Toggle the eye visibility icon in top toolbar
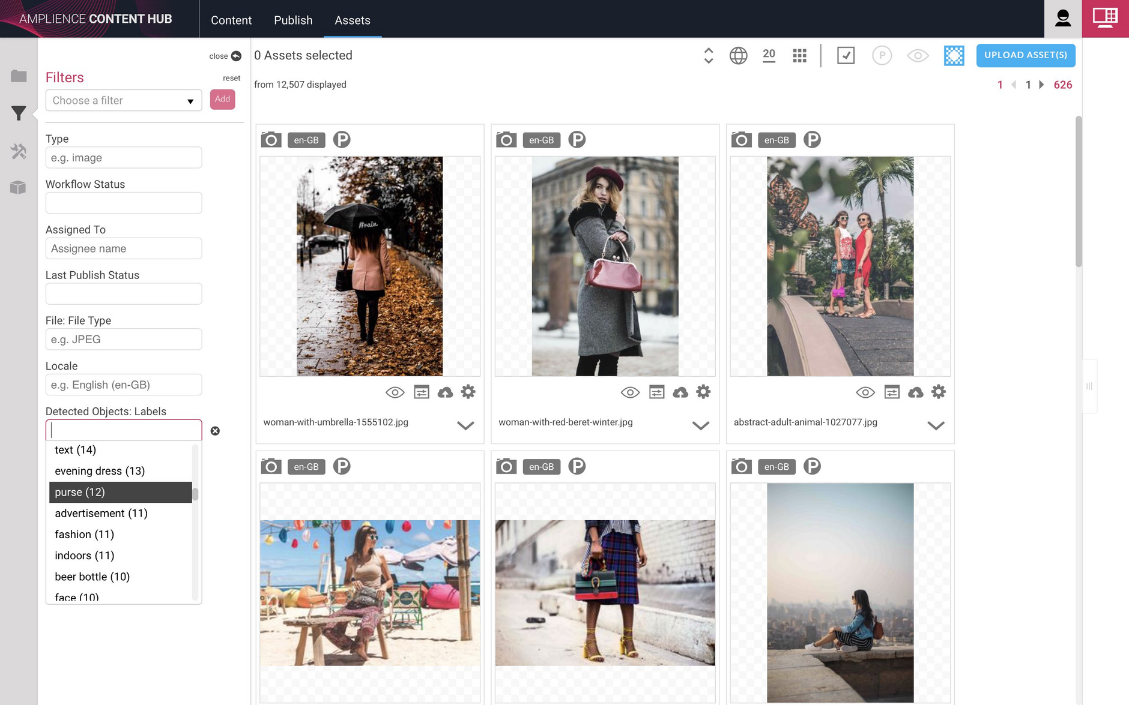The width and height of the screenshot is (1129, 705). (918, 56)
